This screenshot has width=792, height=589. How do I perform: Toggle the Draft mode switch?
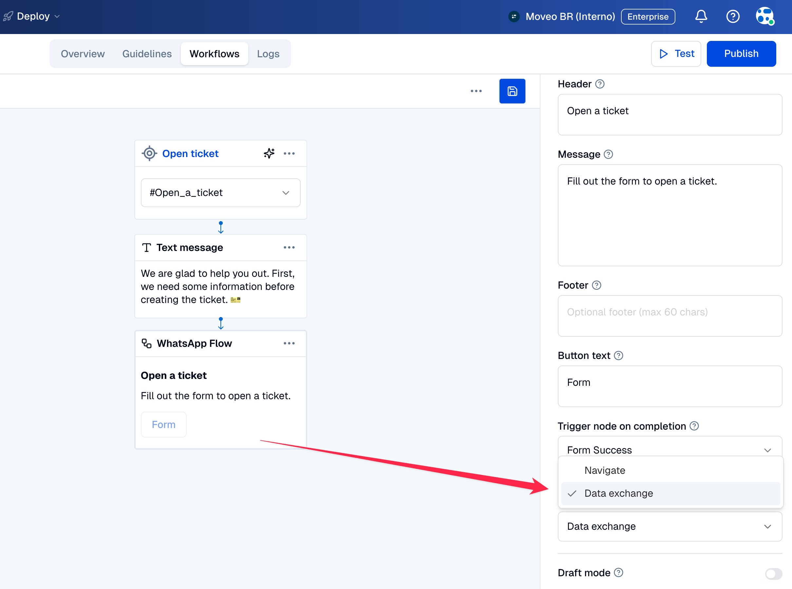[x=773, y=573]
